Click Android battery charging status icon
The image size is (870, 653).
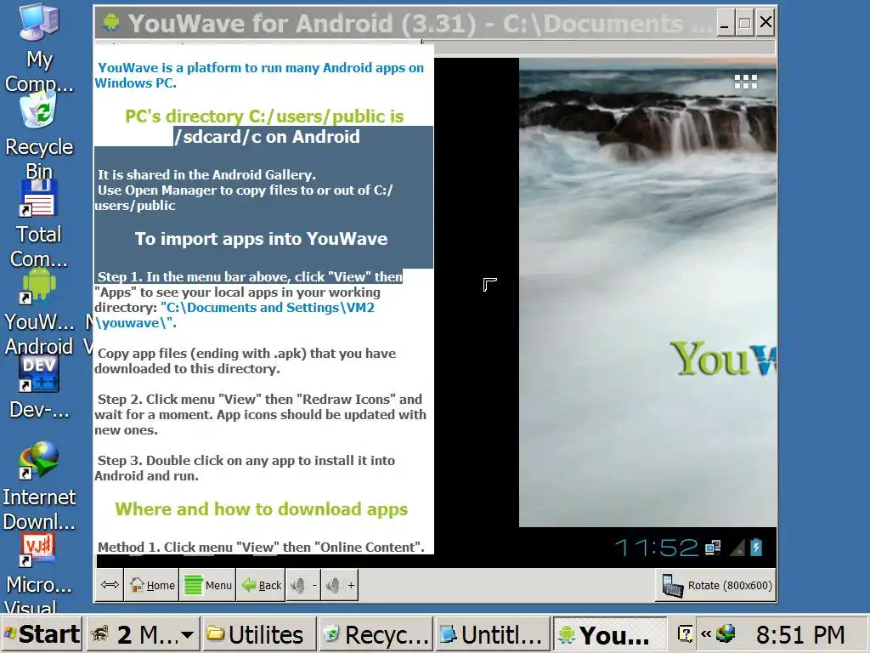[x=757, y=548]
